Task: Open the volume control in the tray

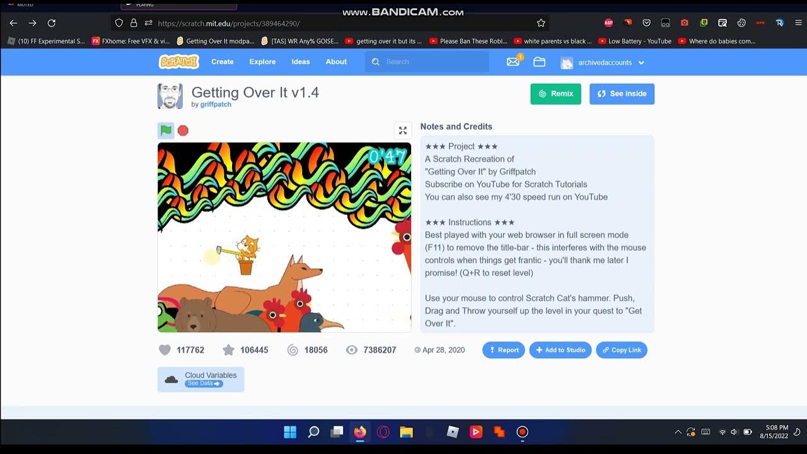Action: pyautogui.click(x=734, y=432)
